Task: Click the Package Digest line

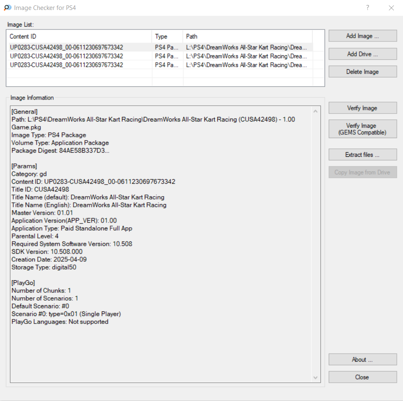Action: (x=61, y=151)
